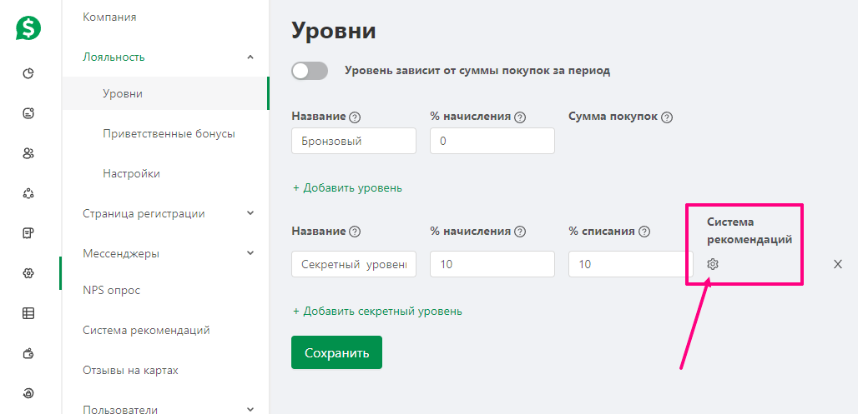The width and height of the screenshot is (858, 414).
Task: Click the accrual percent field with 0
Action: coord(492,141)
